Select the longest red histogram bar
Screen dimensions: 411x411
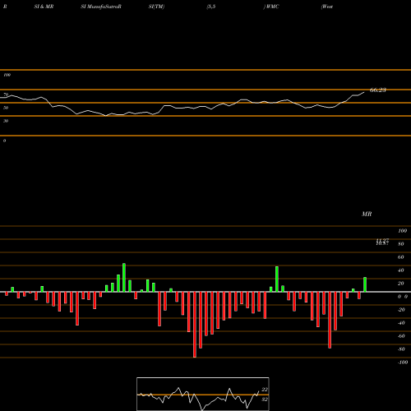tap(195, 325)
